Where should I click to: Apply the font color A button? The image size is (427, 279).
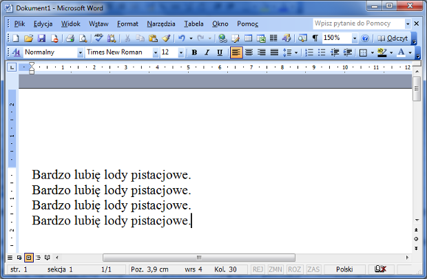[x=401, y=52]
